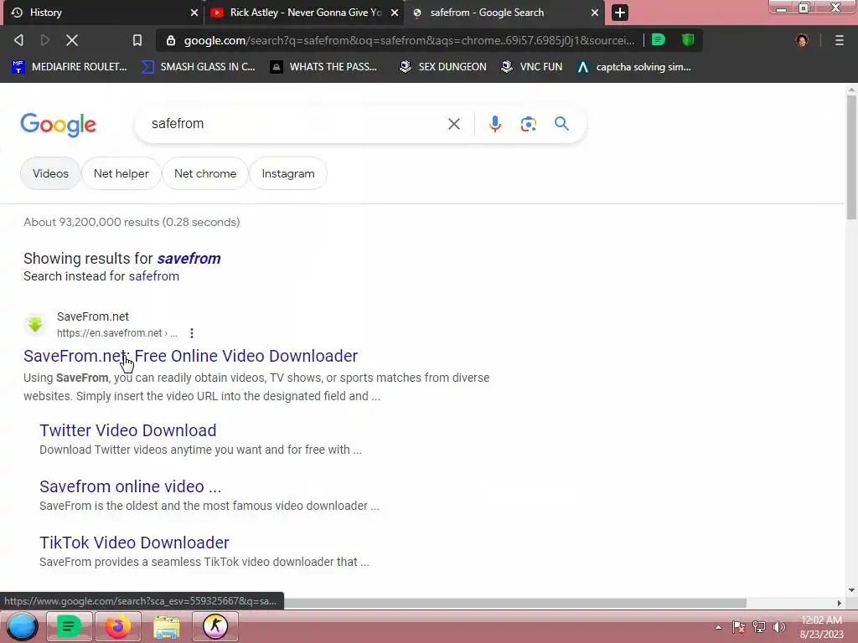Search instead for safefrom link
Screen dimensions: 858x643
154,276
